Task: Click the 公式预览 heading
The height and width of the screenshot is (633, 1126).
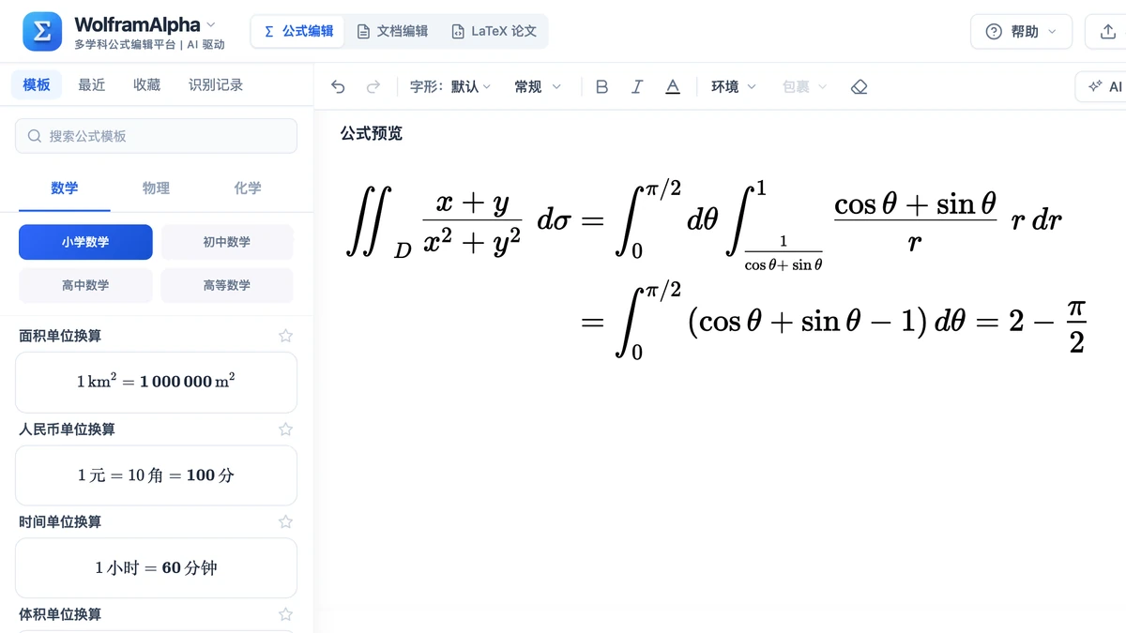Action: point(372,133)
